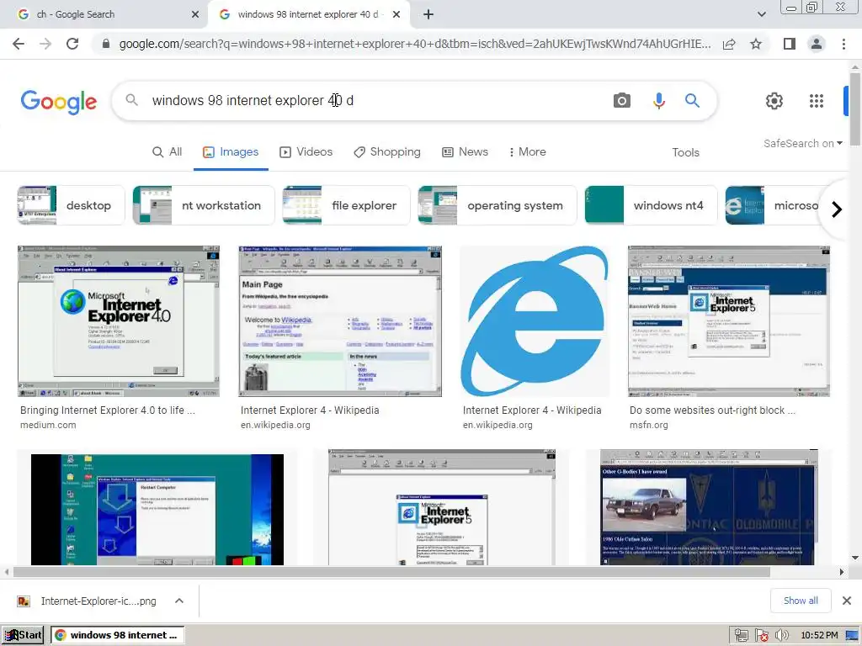862x646 pixels.
Task: Switch to the Shopping tab
Action: pos(387,152)
